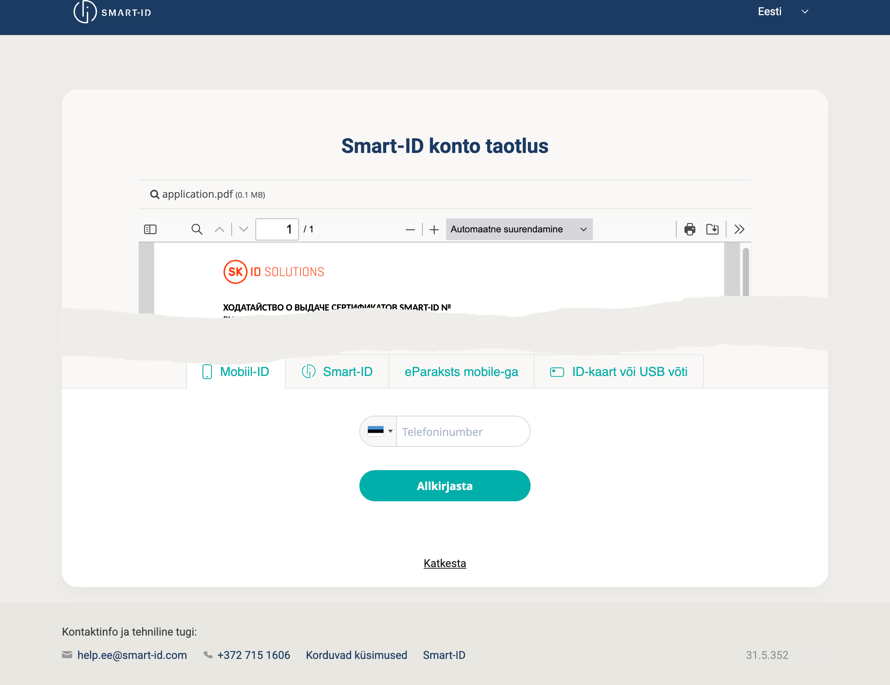The width and height of the screenshot is (890, 685).
Task: Go to next PDF page arrow
Action: click(244, 229)
